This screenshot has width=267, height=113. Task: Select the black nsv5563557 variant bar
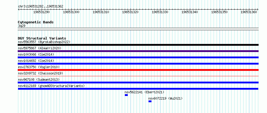pos(138,45)
